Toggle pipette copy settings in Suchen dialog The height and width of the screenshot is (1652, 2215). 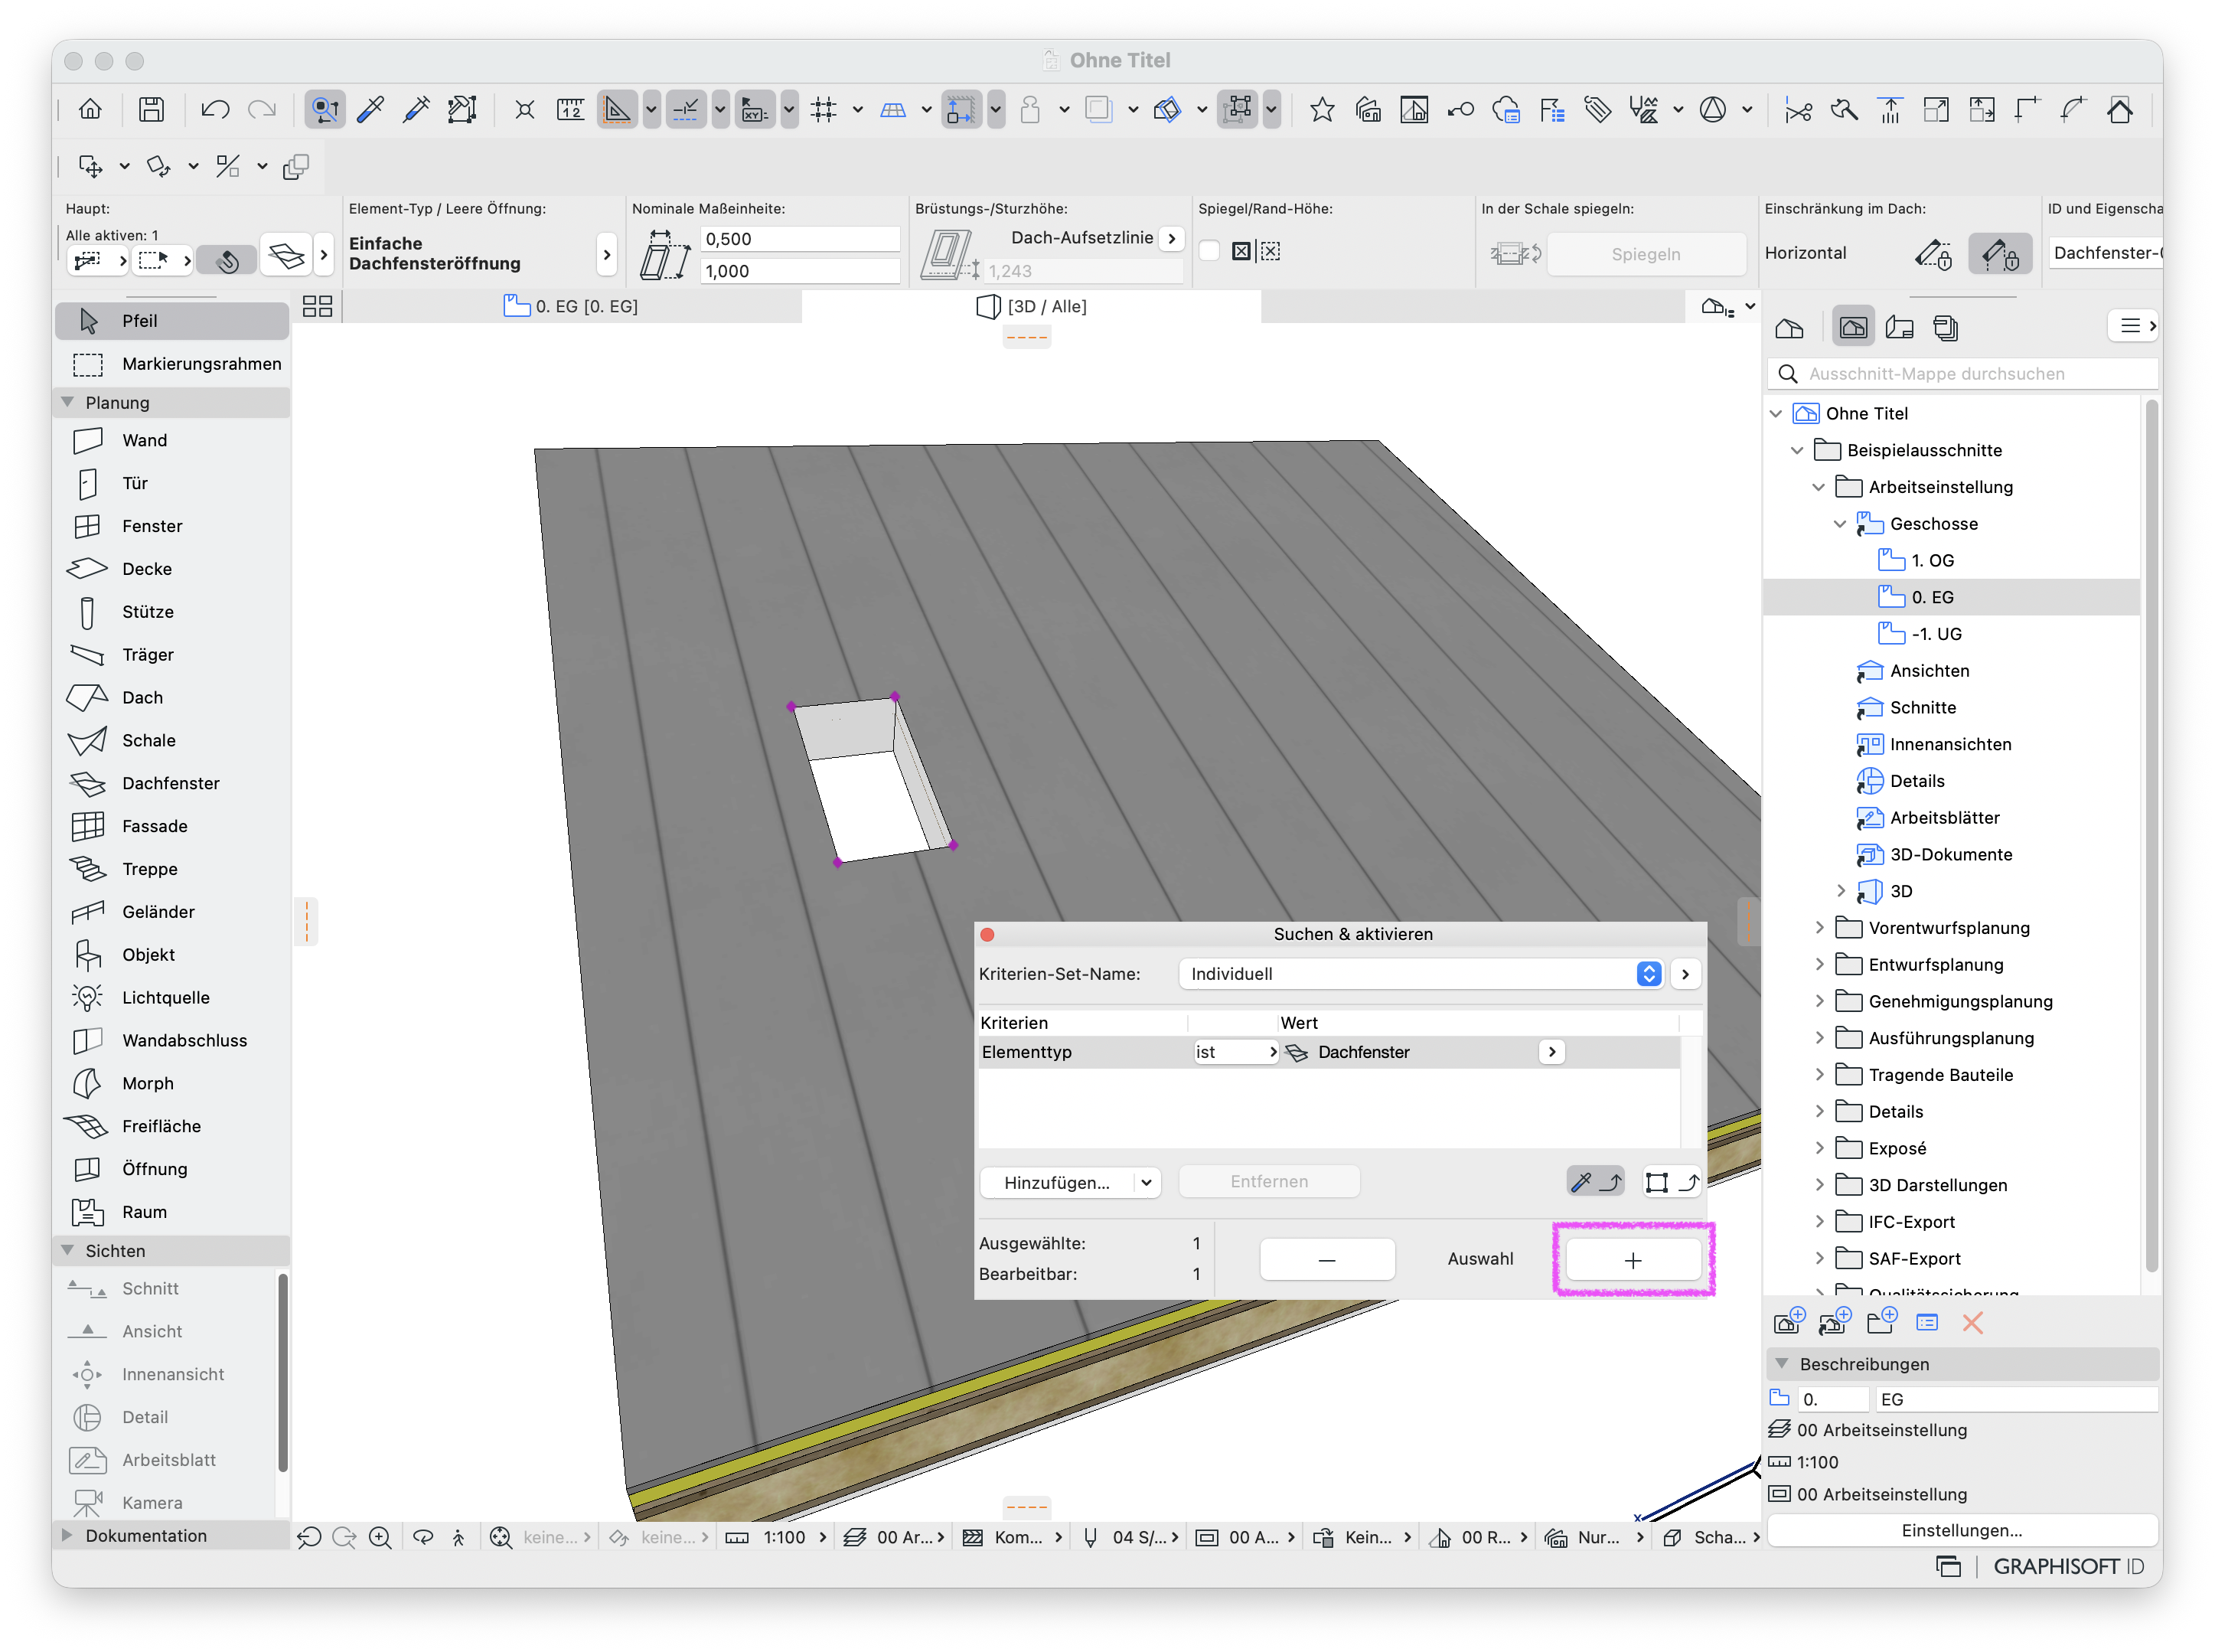tap(1594, 1182)
